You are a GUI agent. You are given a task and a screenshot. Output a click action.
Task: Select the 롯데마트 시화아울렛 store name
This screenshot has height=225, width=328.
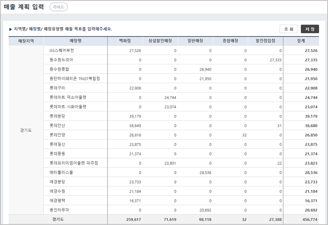68,107
